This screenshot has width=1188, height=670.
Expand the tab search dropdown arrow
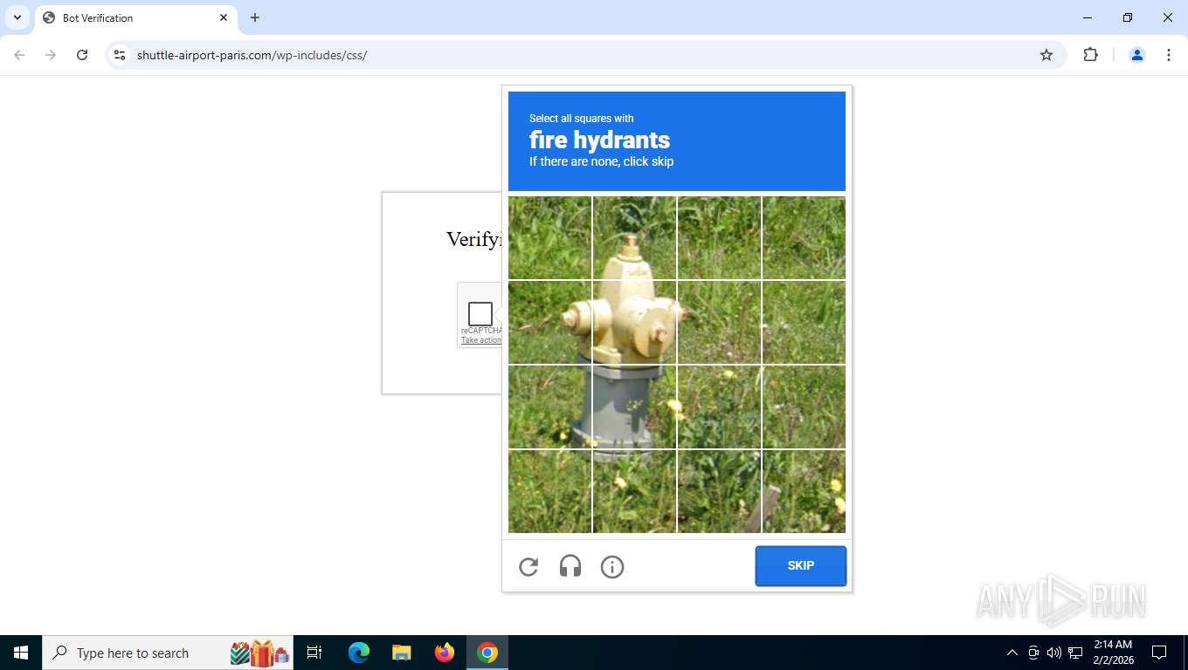(x=17, y=17)
